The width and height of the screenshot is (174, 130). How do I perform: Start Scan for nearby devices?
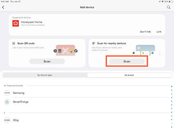point(127,61)
